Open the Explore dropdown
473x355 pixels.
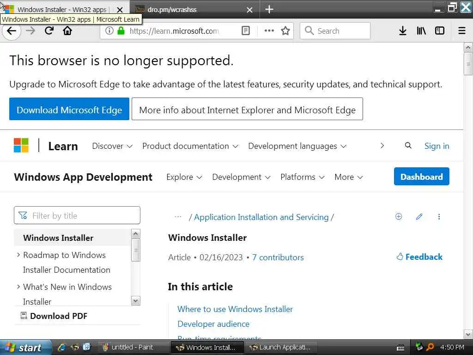(x=184, y=177)
